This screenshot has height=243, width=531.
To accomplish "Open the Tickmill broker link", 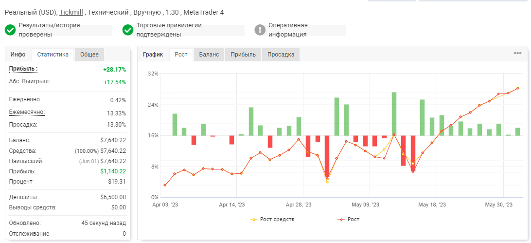I will (71, 12).
